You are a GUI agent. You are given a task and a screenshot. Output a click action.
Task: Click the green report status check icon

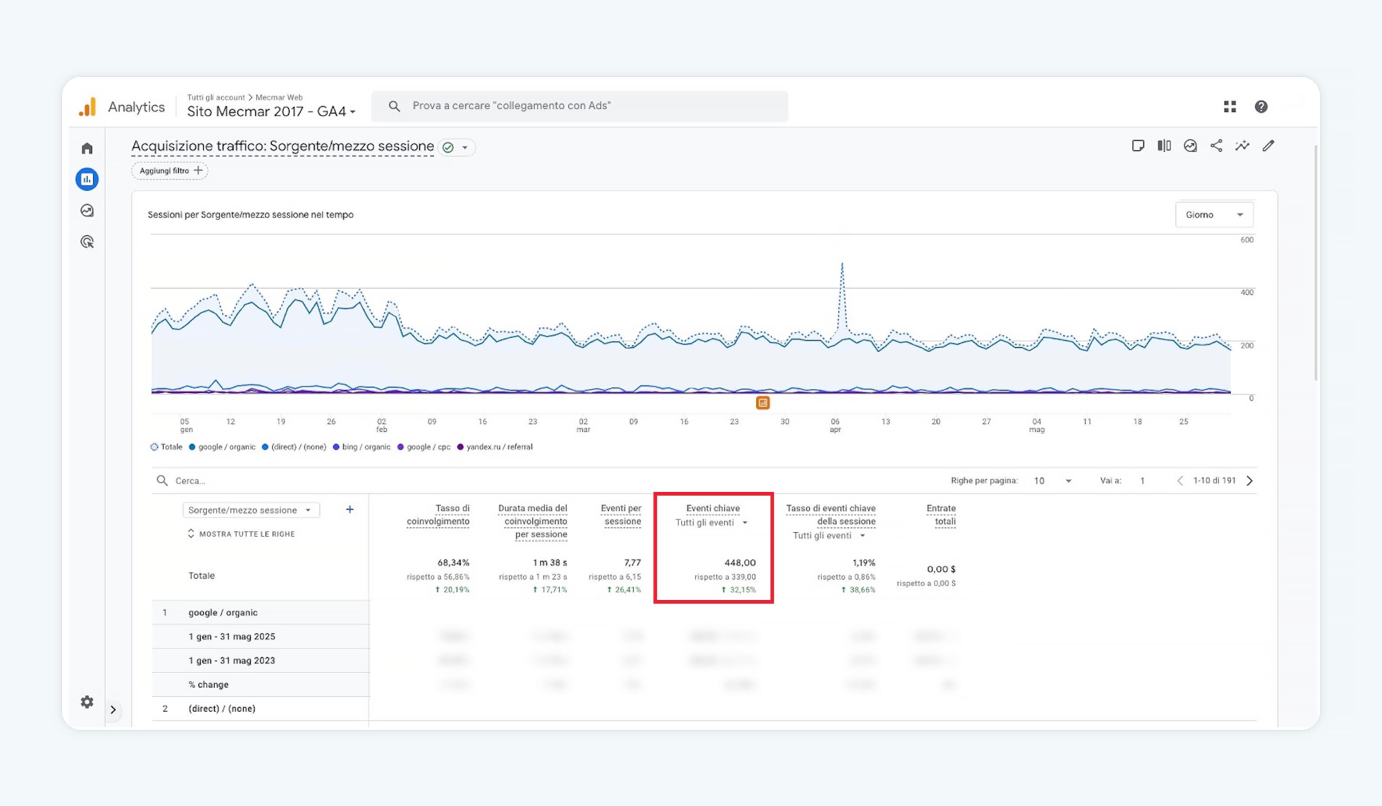[448, 148]
